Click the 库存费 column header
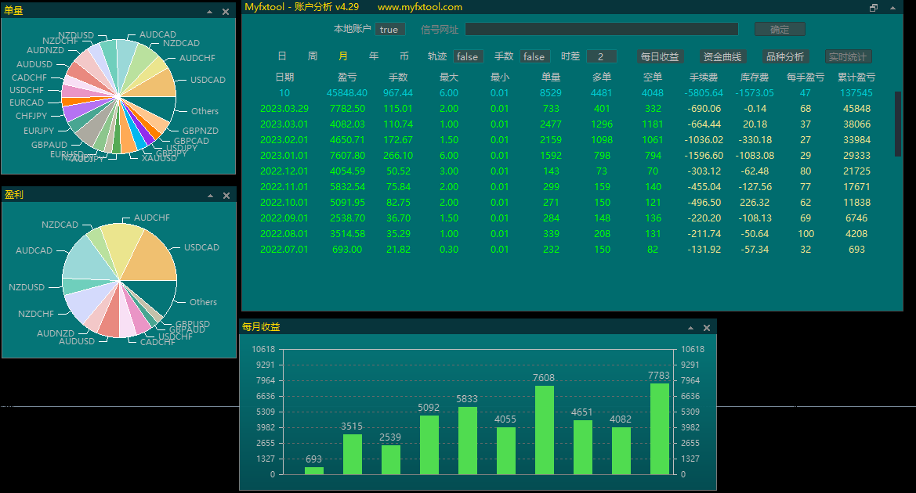This screenshot has height=493, width=916. point(755,77)
